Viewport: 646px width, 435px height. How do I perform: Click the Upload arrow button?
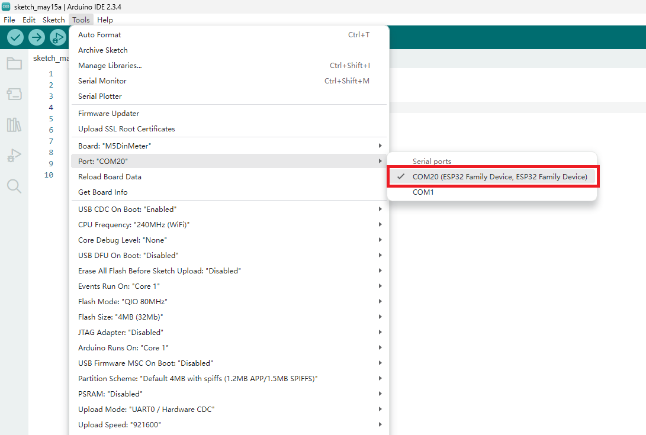pyautogui.click(x=37, y=37)
